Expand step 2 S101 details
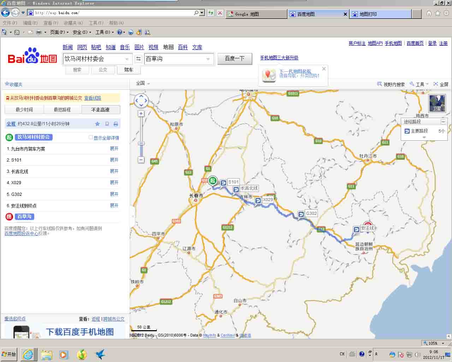This screenshot has width=452, height=362. [114, 160]
